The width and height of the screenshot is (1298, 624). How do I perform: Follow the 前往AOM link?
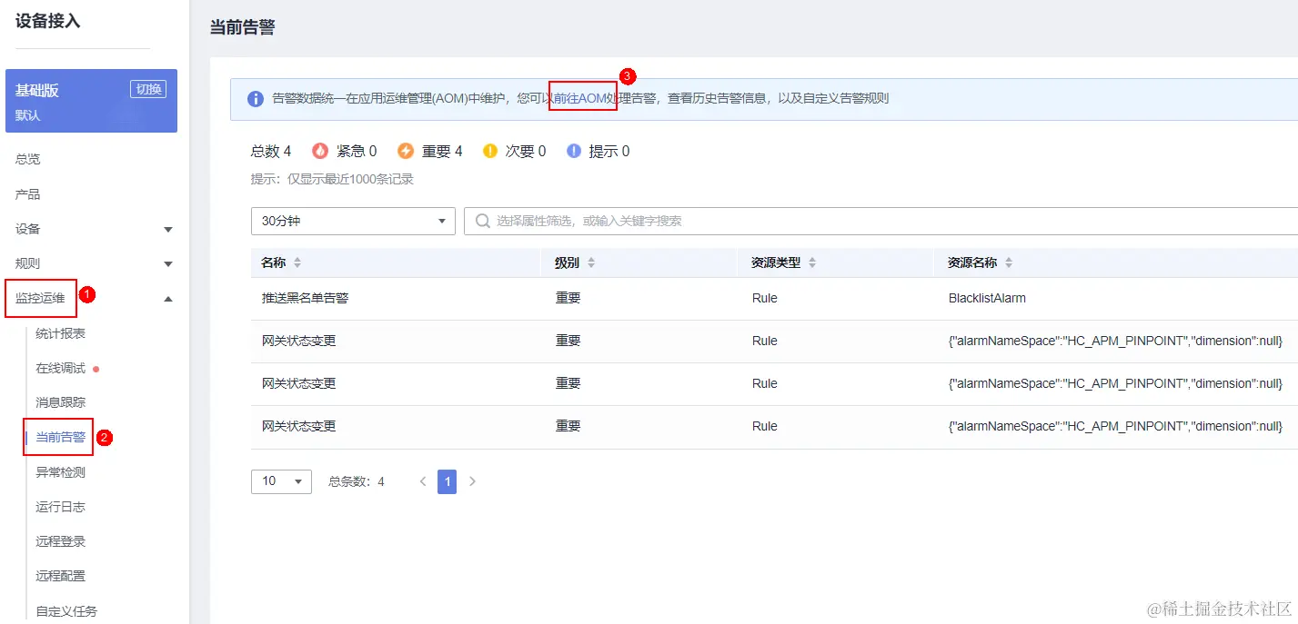coord(579,98)
